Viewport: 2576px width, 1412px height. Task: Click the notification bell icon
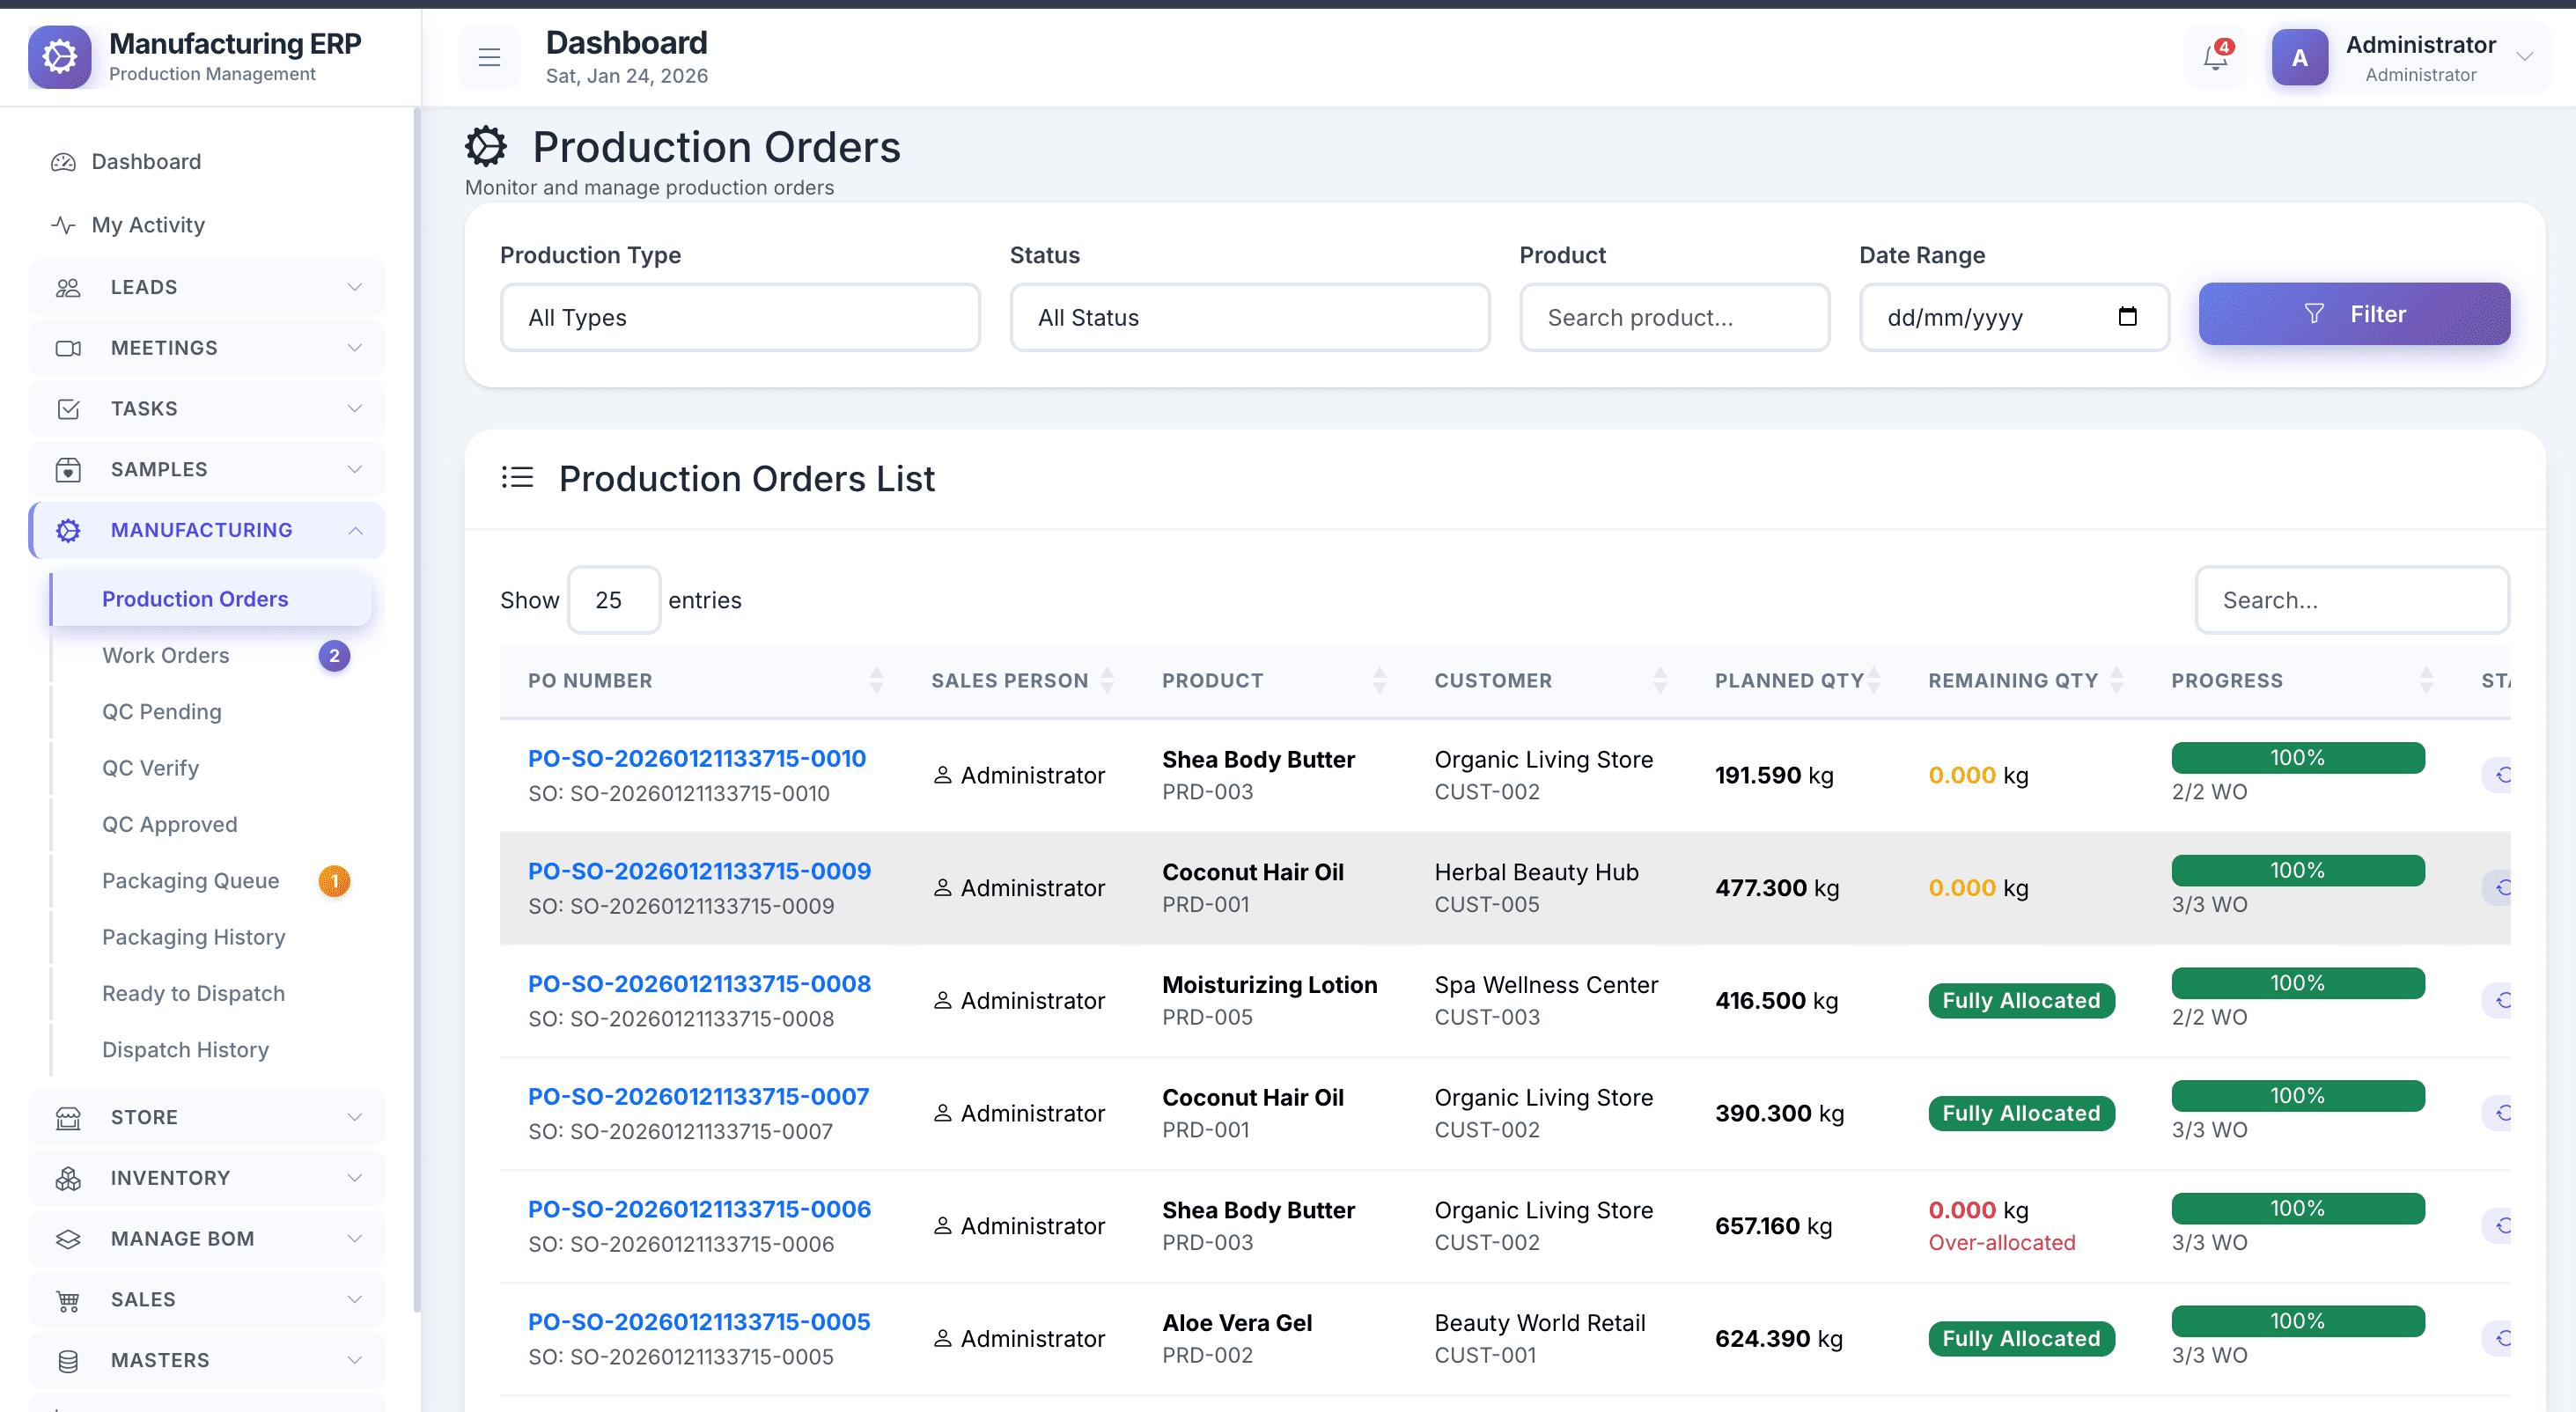pos(2215,58)
